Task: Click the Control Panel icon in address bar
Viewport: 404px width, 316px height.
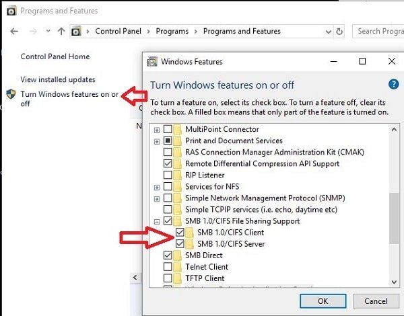Action: (x=77, y=31)
